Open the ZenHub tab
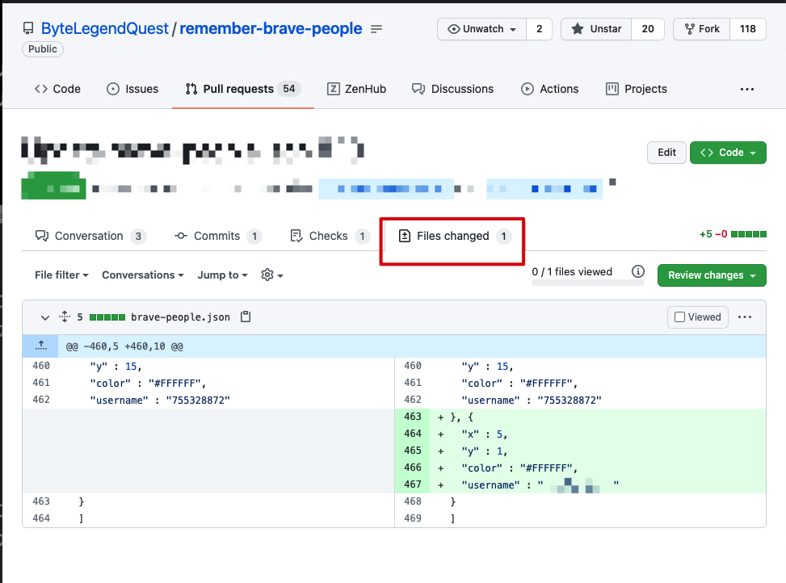This screenshot has width=786, height=583. (356, 89)
